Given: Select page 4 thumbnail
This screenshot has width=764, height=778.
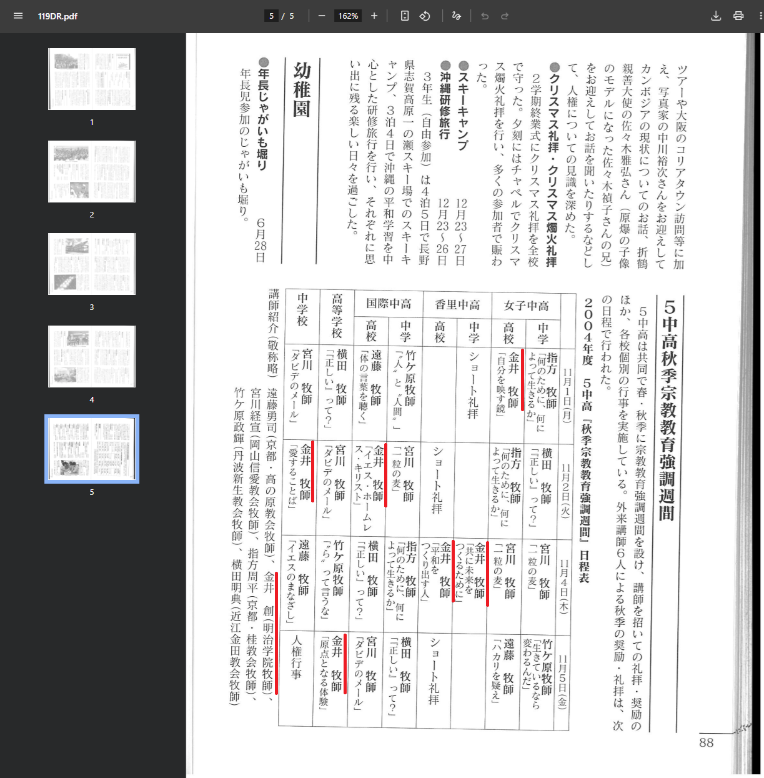Looking at the screenshot, I should click(x=92, y=356).
